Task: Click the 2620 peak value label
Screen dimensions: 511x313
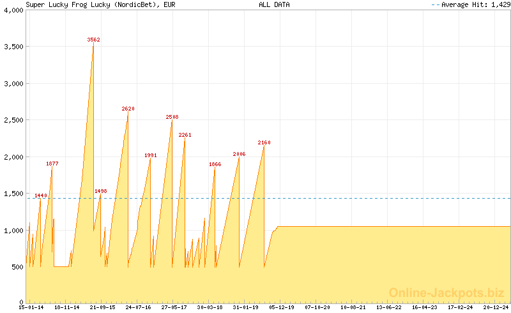Action: point(128,109)
